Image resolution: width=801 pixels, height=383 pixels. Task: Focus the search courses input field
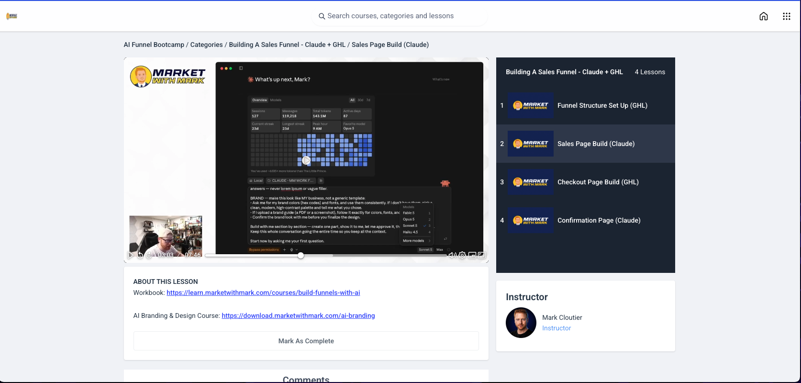click(x=400, y=16)
